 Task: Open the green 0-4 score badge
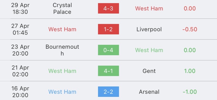tap(108, 50)
